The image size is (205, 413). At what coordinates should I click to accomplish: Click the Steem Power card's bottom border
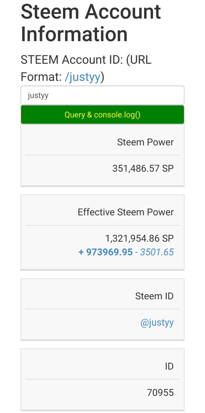point(102,186)
